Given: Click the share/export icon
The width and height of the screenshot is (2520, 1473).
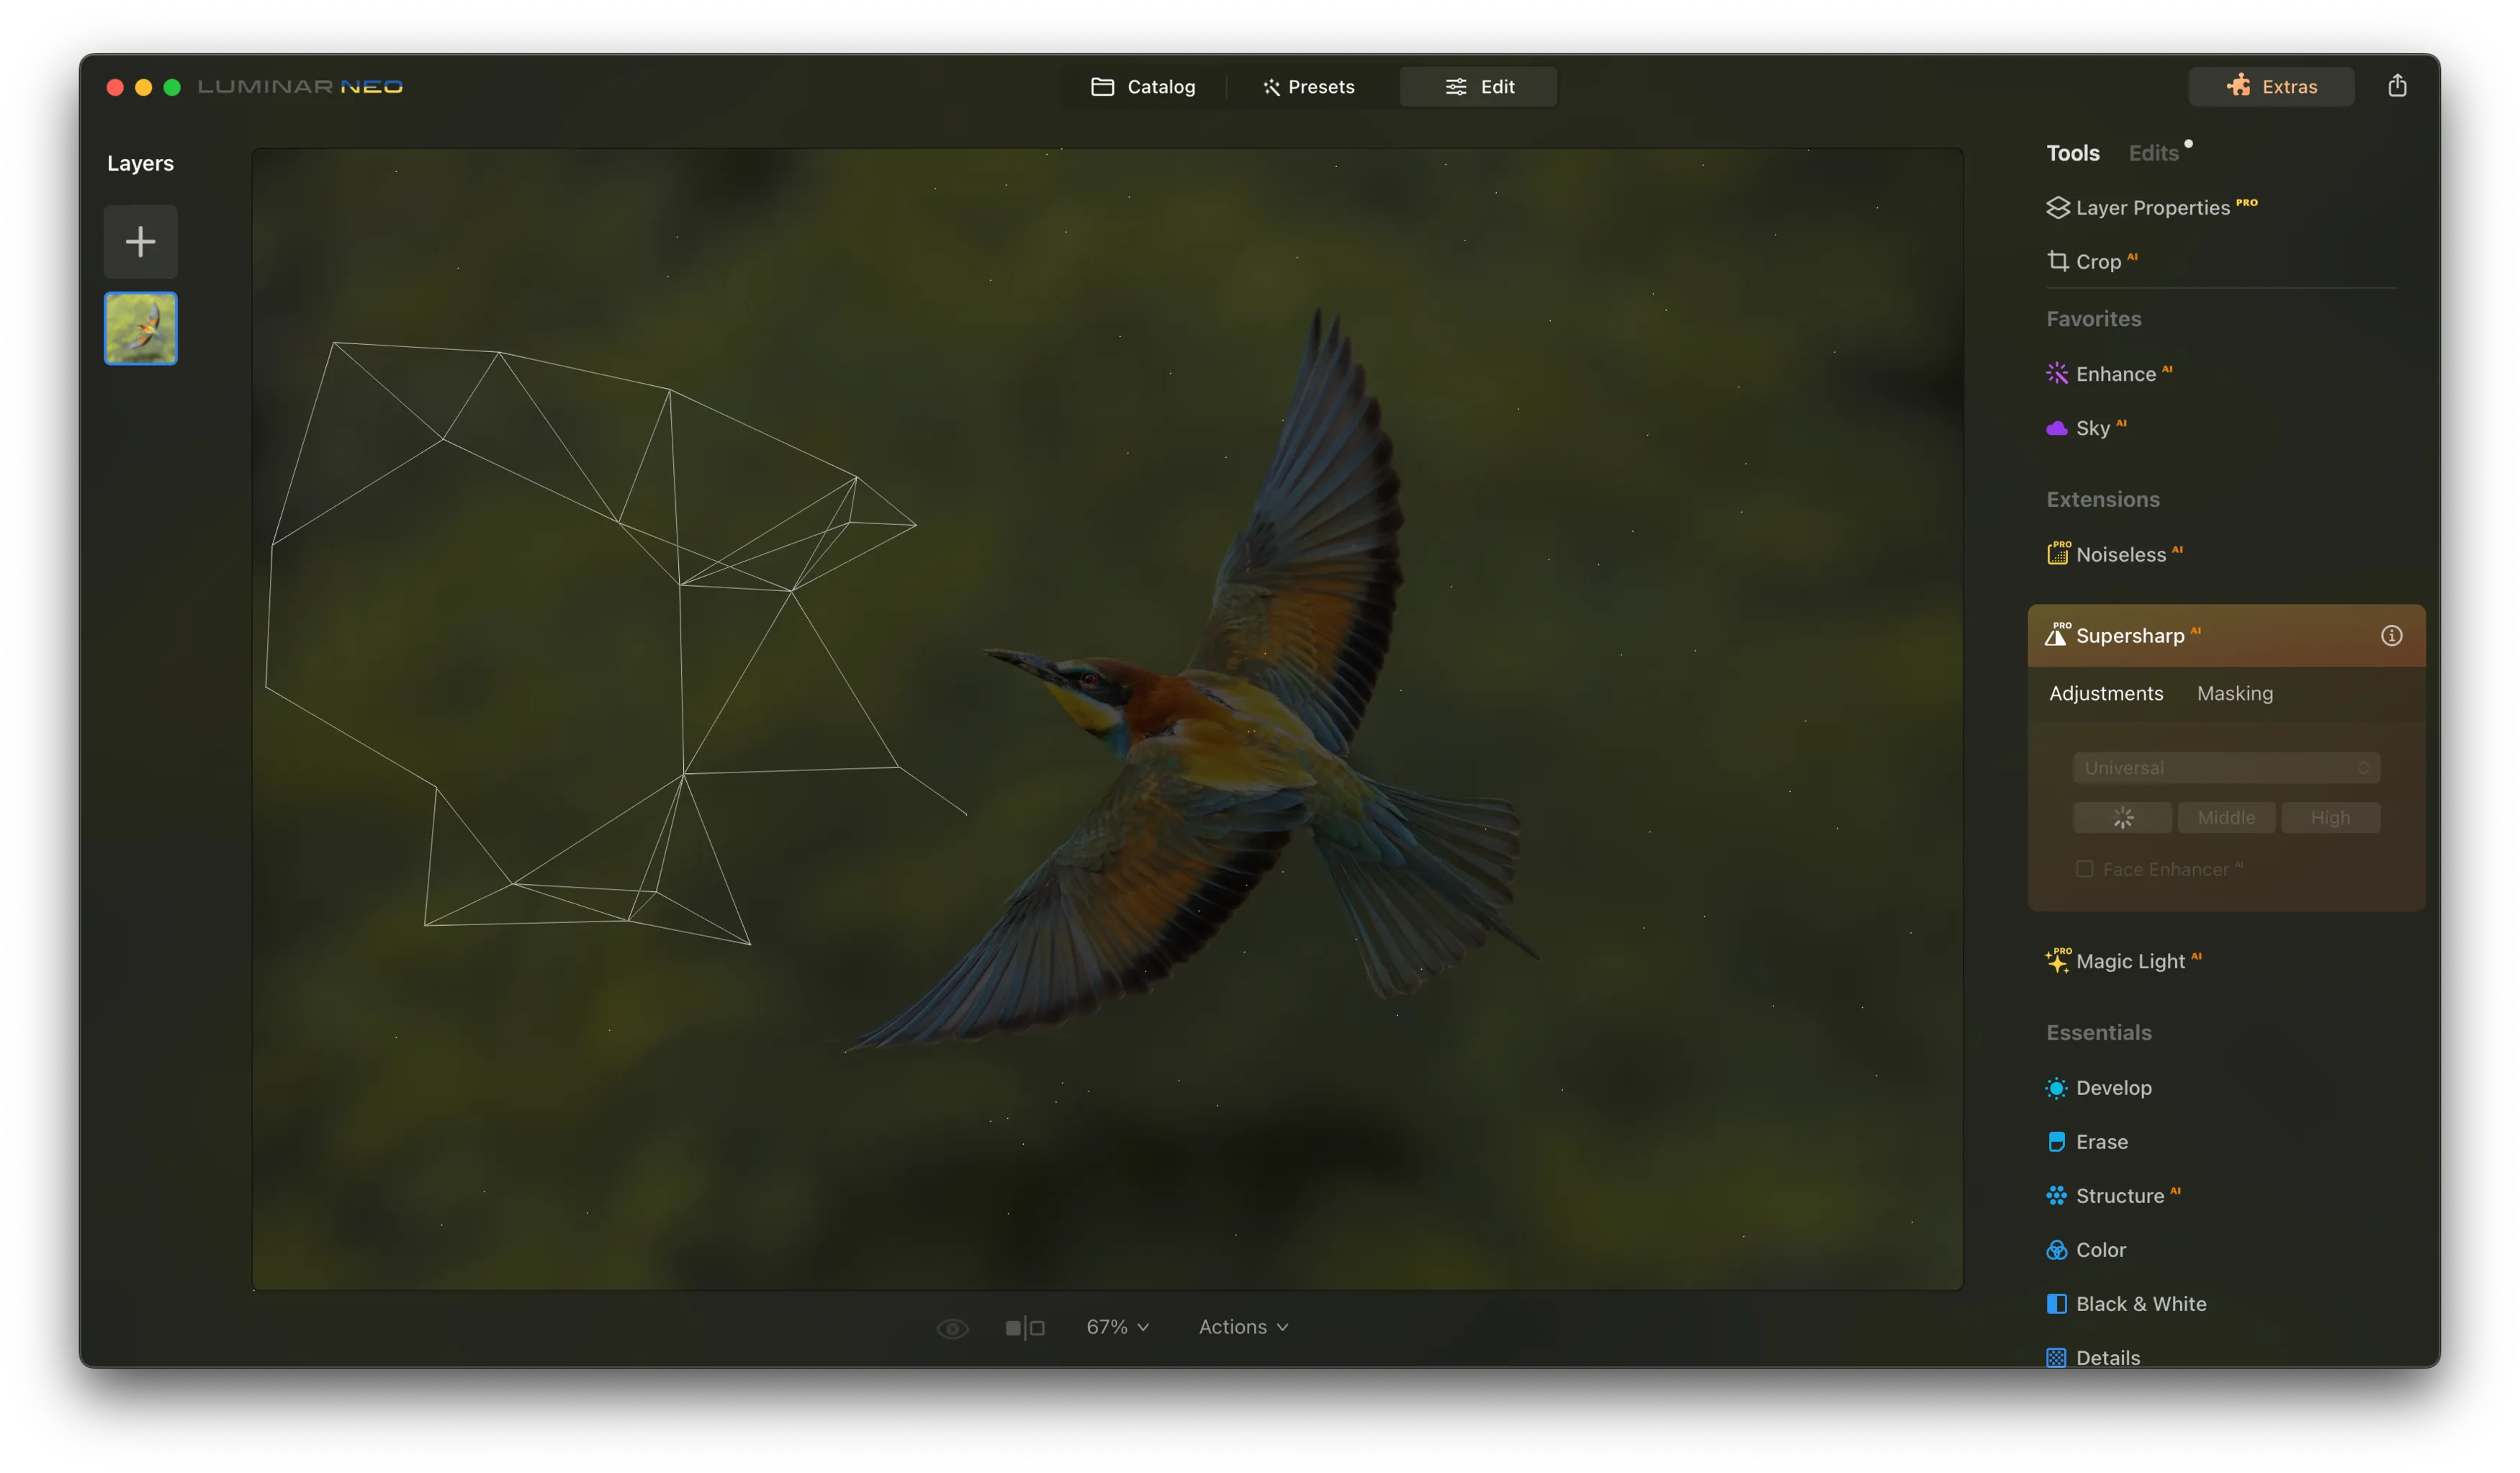Looking at the screenshot, I should click(x=2396, y=86).
